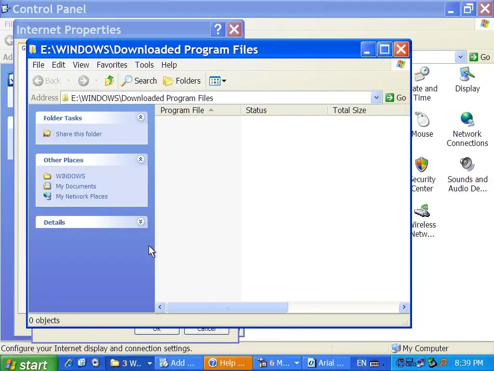Click the EN language indicator
The image size is (494, 371).
point(362,363)
